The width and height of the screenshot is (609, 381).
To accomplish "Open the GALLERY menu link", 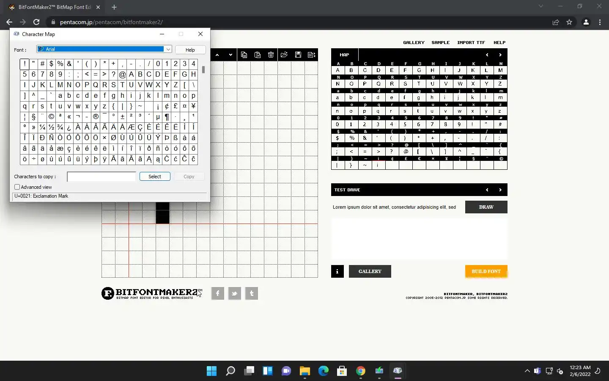I will (x=414, y=42).
